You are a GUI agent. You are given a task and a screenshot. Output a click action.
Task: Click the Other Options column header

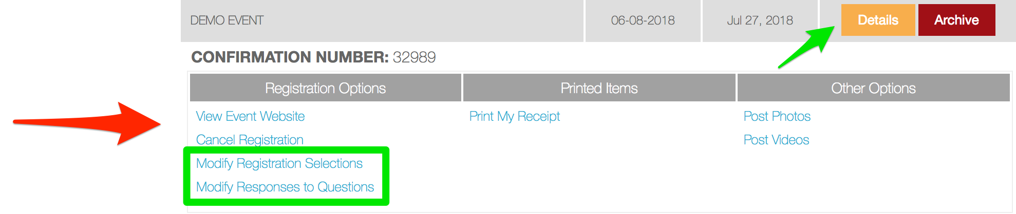874,88
